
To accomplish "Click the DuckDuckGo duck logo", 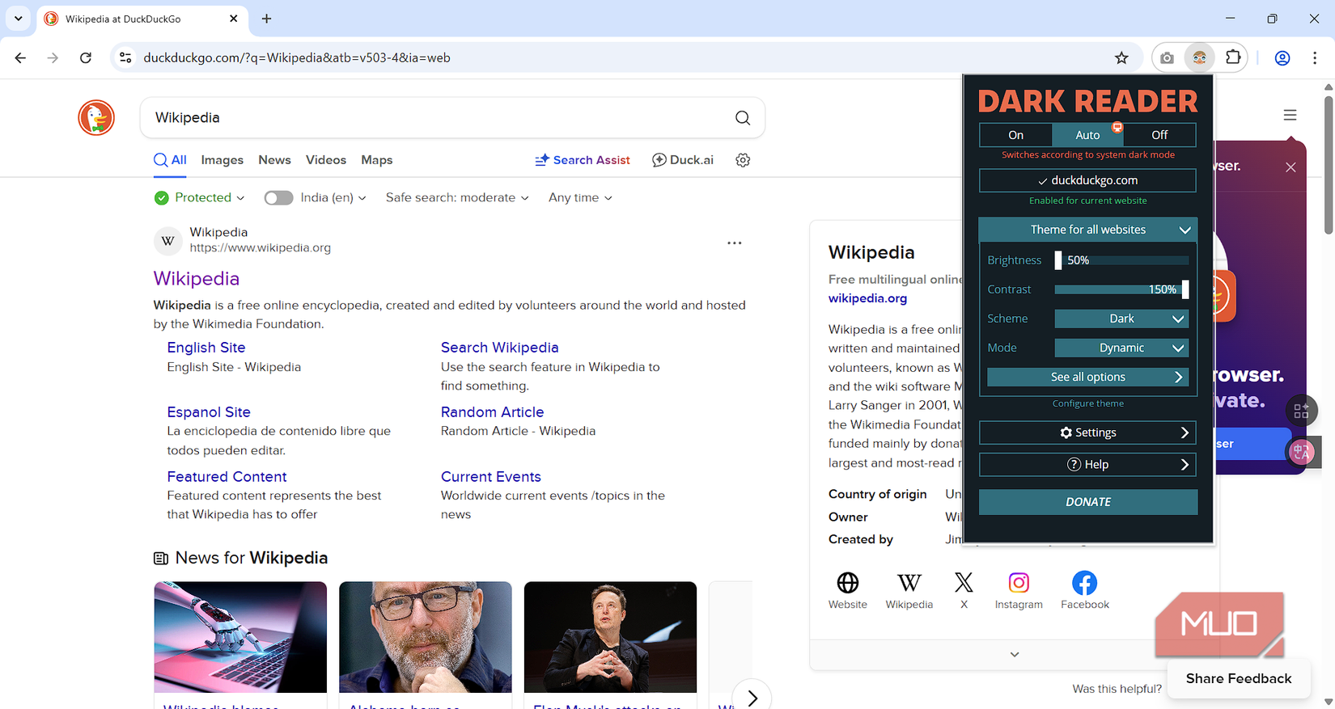I will pyautogui.click(x=96, y=118).
